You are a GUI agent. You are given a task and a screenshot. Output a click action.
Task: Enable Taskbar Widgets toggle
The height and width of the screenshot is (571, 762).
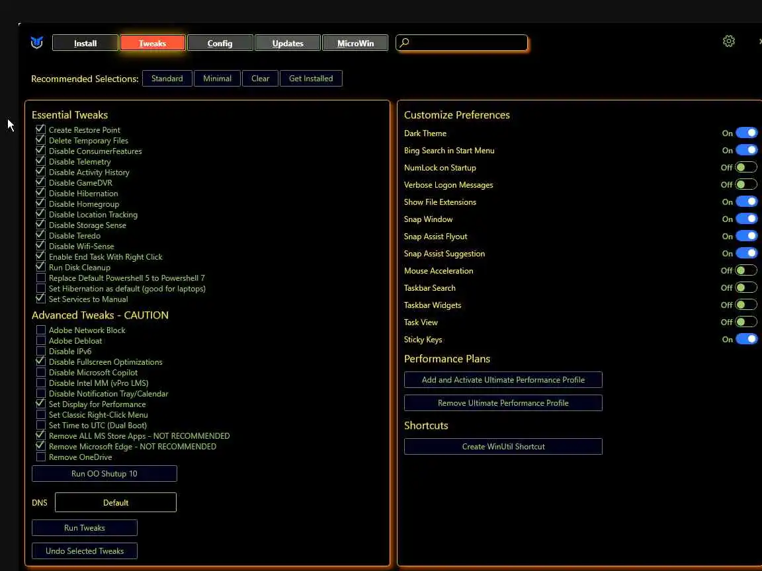coord(746,305)
